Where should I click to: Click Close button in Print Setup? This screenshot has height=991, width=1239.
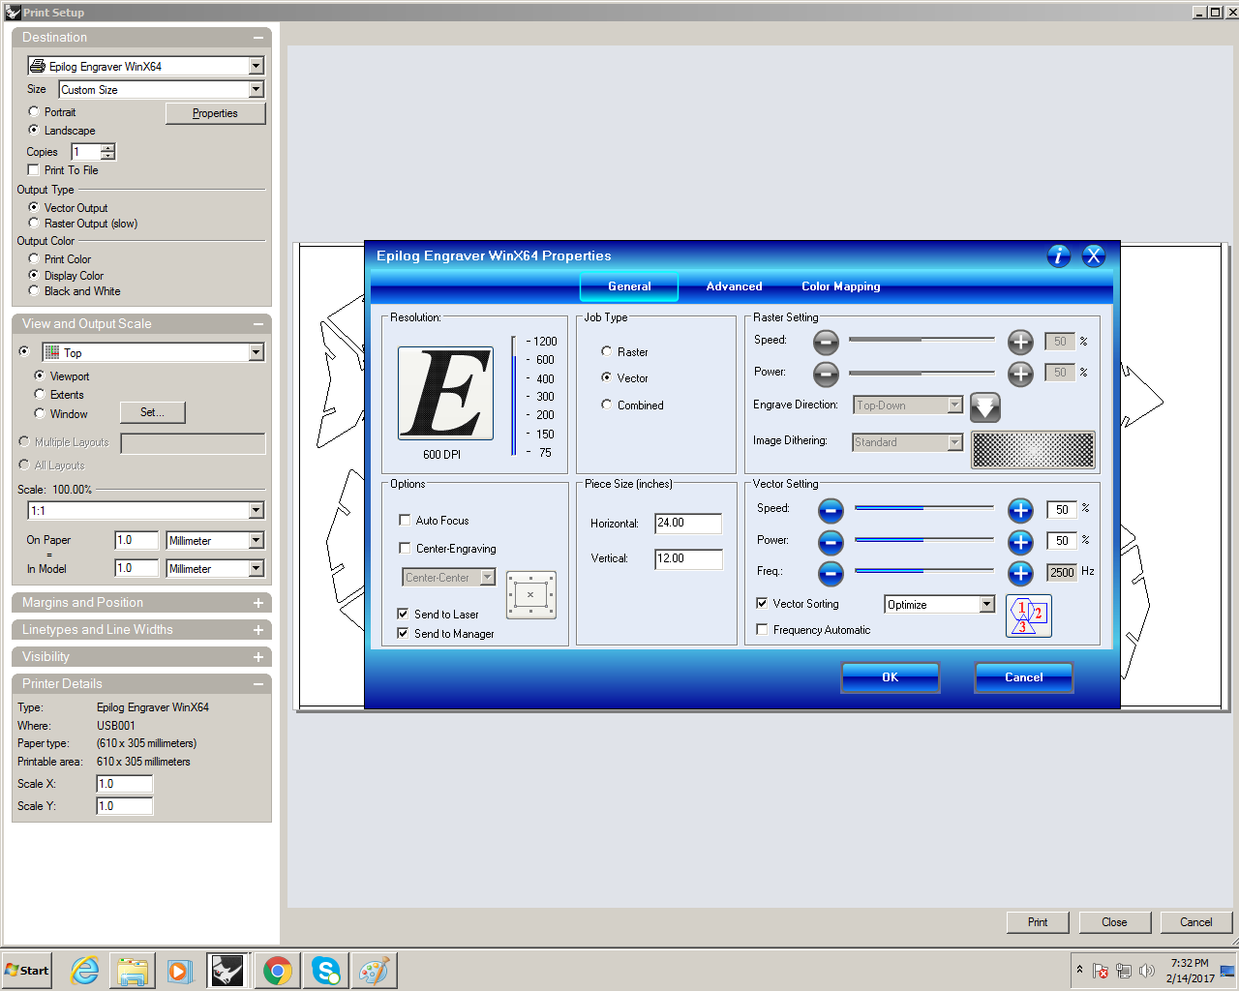coord(1114,922)
